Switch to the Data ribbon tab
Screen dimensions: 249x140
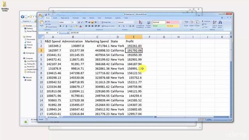pos(84,18)
